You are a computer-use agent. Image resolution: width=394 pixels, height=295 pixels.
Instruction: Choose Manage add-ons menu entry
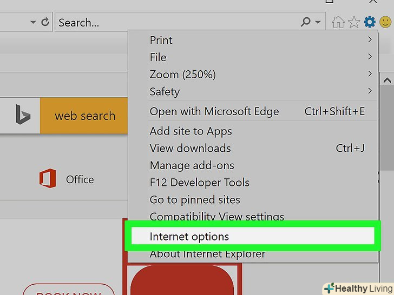click(192, 165)
